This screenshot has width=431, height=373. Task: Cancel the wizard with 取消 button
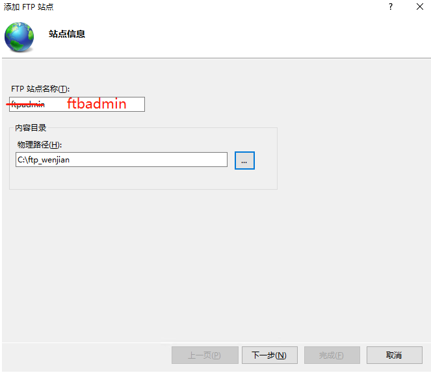pyautogui.click(x=394, y=355)
